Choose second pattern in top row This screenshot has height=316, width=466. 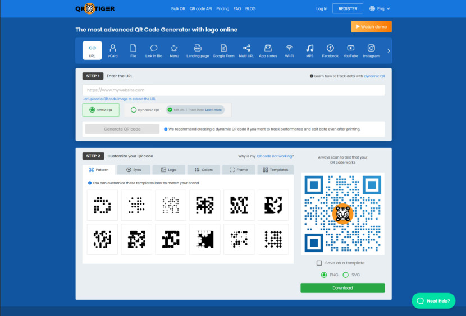(136, 205)
